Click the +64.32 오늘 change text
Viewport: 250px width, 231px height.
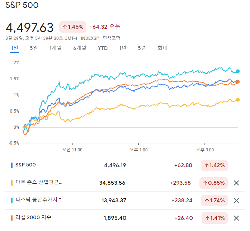tap(105, 27)
